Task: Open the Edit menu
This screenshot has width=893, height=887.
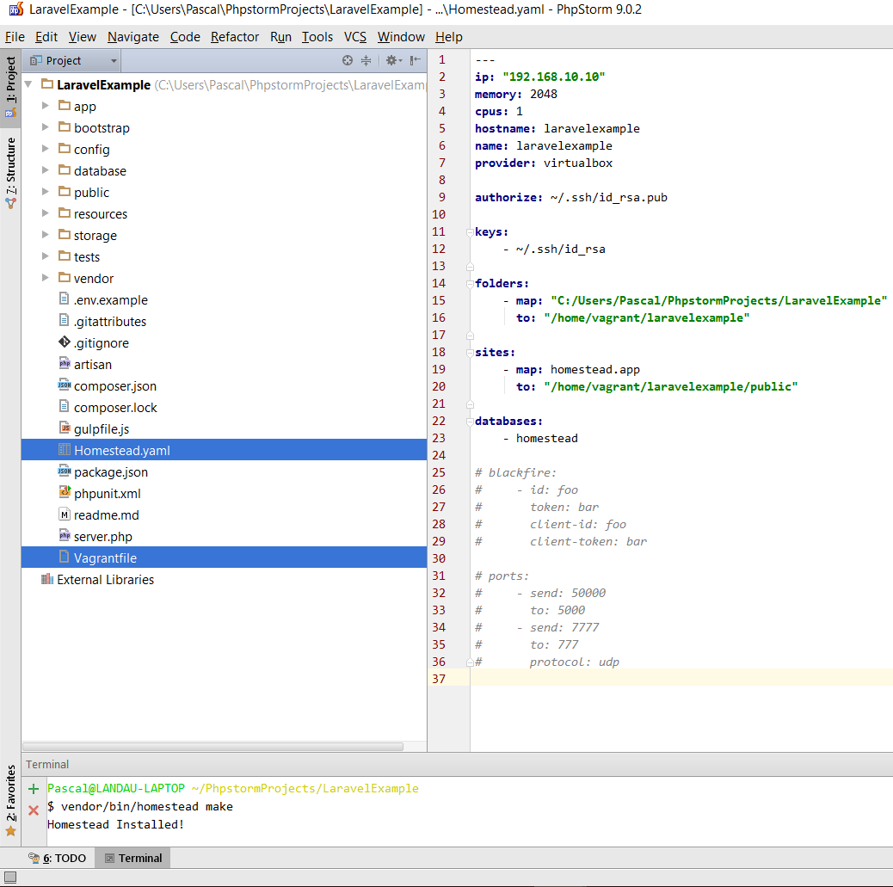Action: [x=46, y=37]
